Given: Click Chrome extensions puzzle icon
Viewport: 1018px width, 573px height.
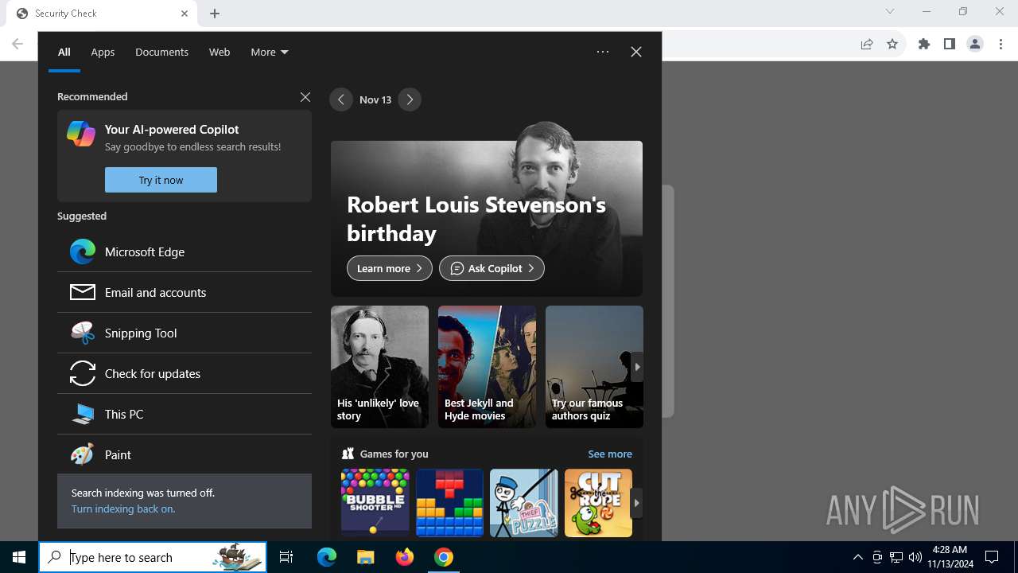Looking at the screenshot, I should 924,45.
